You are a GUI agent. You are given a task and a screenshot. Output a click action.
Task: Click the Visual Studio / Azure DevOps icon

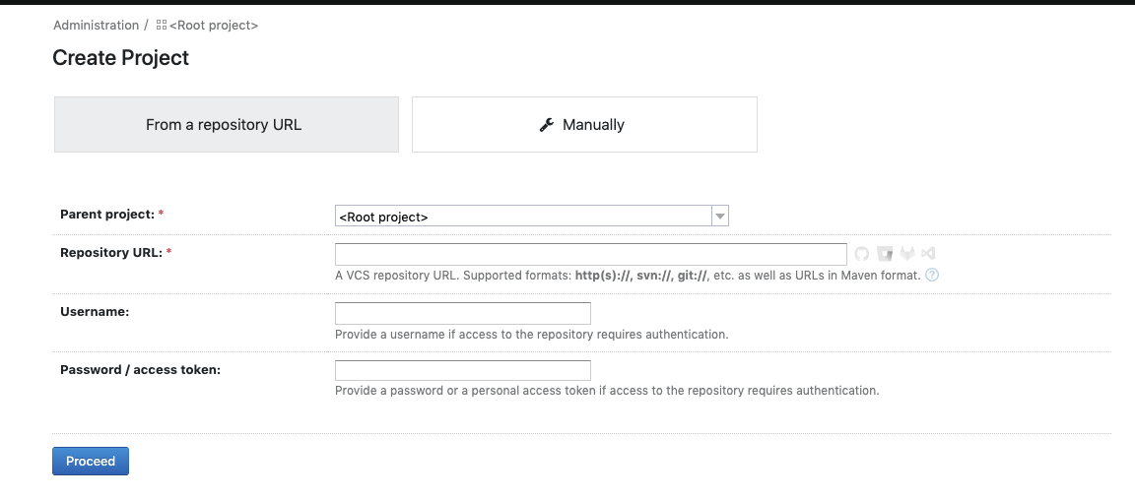pos(928,254)
